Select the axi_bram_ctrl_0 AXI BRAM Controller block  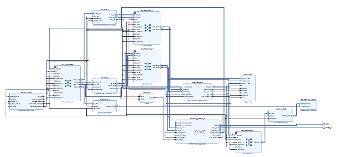279,116
